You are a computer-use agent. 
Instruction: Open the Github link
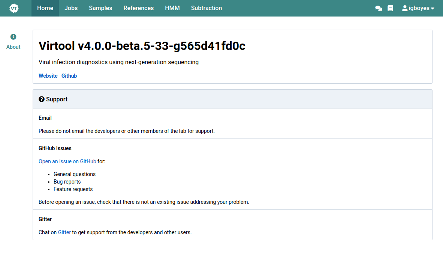point(69,75)
